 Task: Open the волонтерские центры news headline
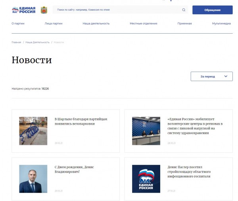click(195, 126)
